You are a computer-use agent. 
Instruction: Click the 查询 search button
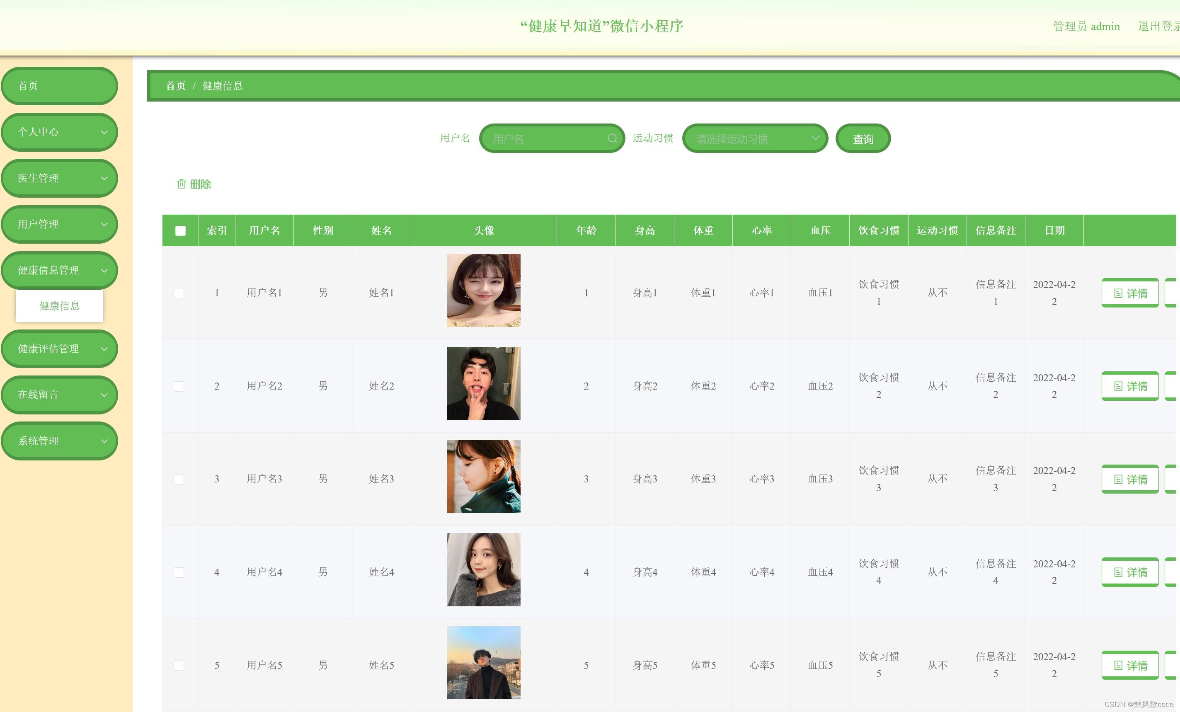click(x=863, y=139)
